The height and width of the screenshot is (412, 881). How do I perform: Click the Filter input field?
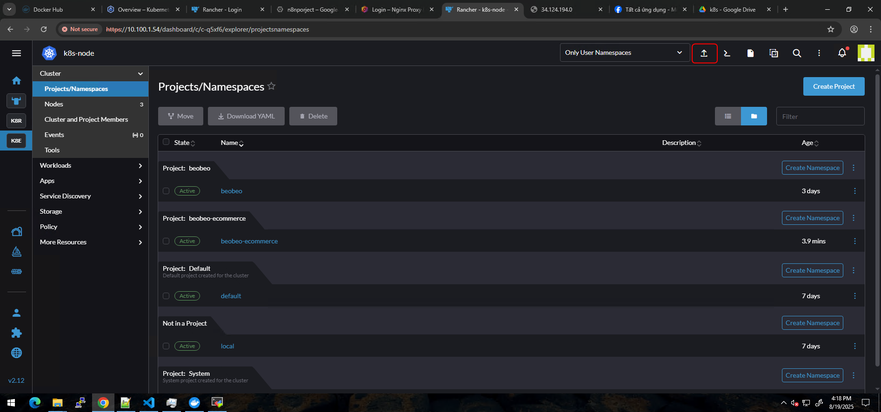[820, 117]
